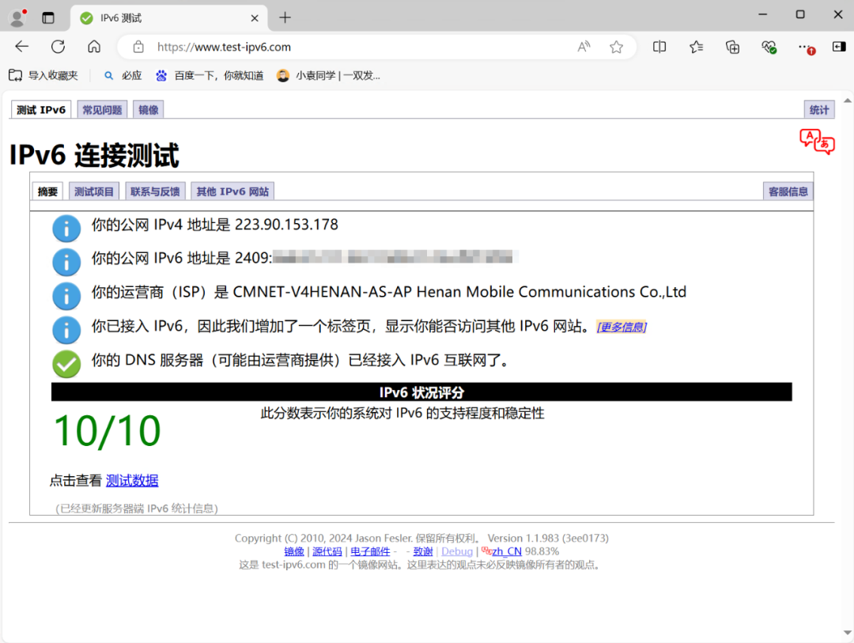Open the 测试数据 link

coord(132,480)
